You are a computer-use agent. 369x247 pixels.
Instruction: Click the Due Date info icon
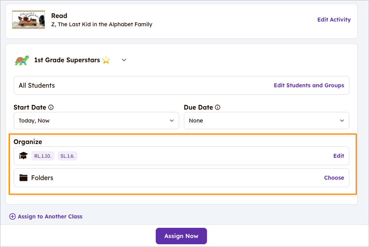218,107
